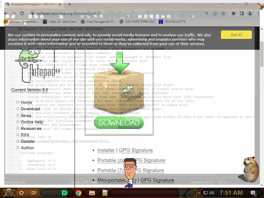264x198 pixels.
Task: Click the scrollbar down arrow
Action: tap(262, 185)
